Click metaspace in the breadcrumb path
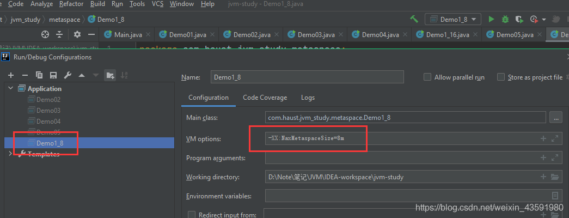569x218 pixels. click(65, 20)
